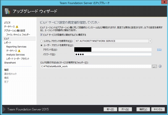Select システム アカウントを使用する radio button
The height and width of the screenshot is (115, 168).
click(41, 41)
